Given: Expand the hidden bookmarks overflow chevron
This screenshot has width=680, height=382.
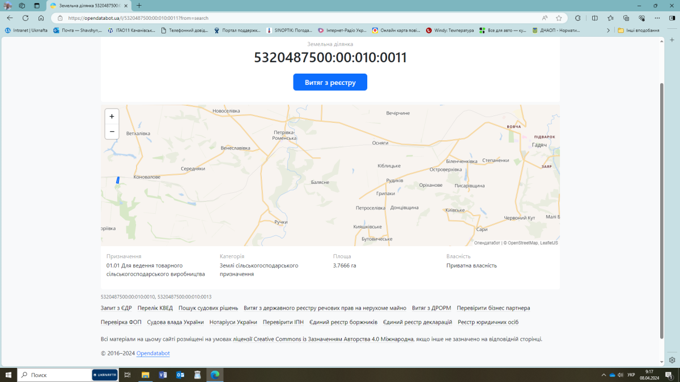Looking at the screenshot, I should 609,31.
